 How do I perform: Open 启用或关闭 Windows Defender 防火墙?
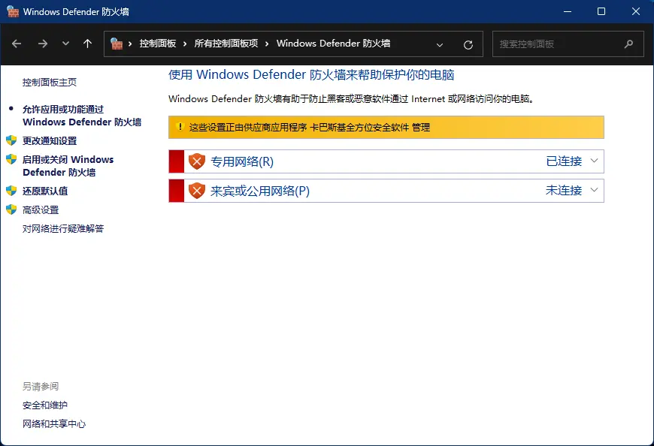click(68, 166)
